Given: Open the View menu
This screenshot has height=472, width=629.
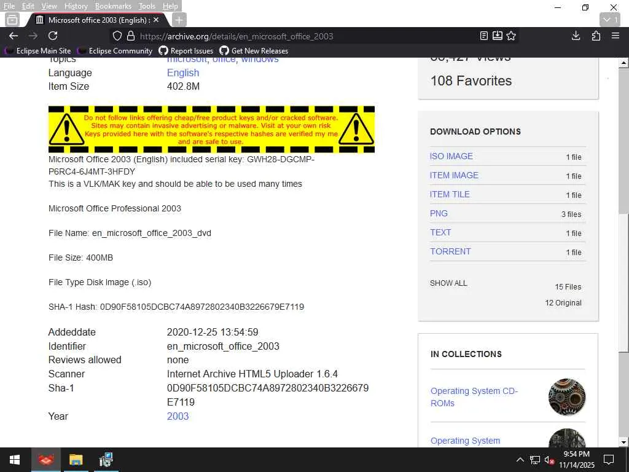Looking at the screenshot, I should pyautogui.click(x=49, y=6).
